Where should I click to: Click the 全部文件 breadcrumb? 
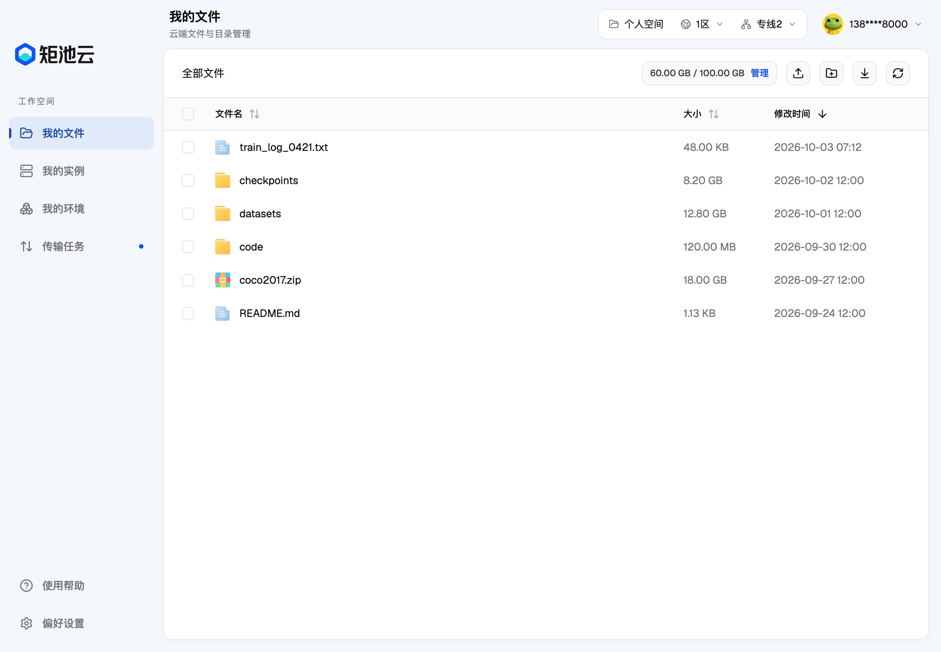(x=203, y=73)
